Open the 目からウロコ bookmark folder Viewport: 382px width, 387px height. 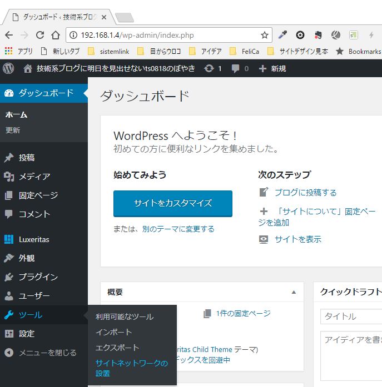pos(159,51)
